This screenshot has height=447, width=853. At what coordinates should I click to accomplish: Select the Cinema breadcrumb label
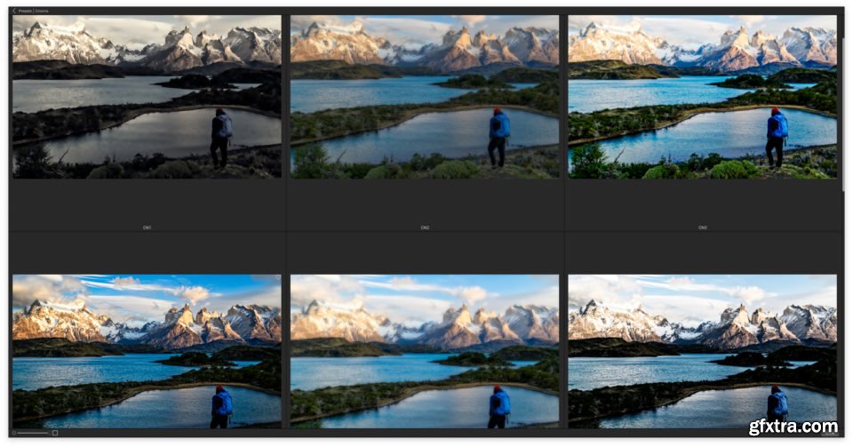tap(42, 11)
